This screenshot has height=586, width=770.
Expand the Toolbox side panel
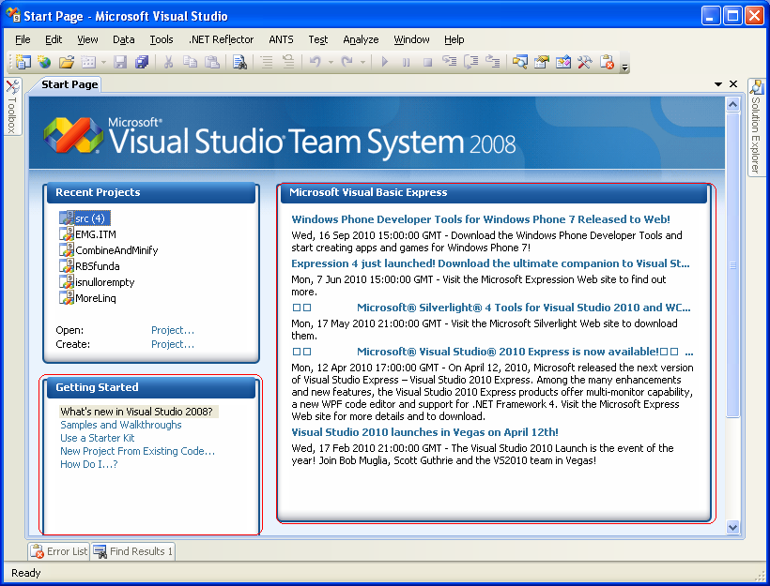tap(11, 108)
